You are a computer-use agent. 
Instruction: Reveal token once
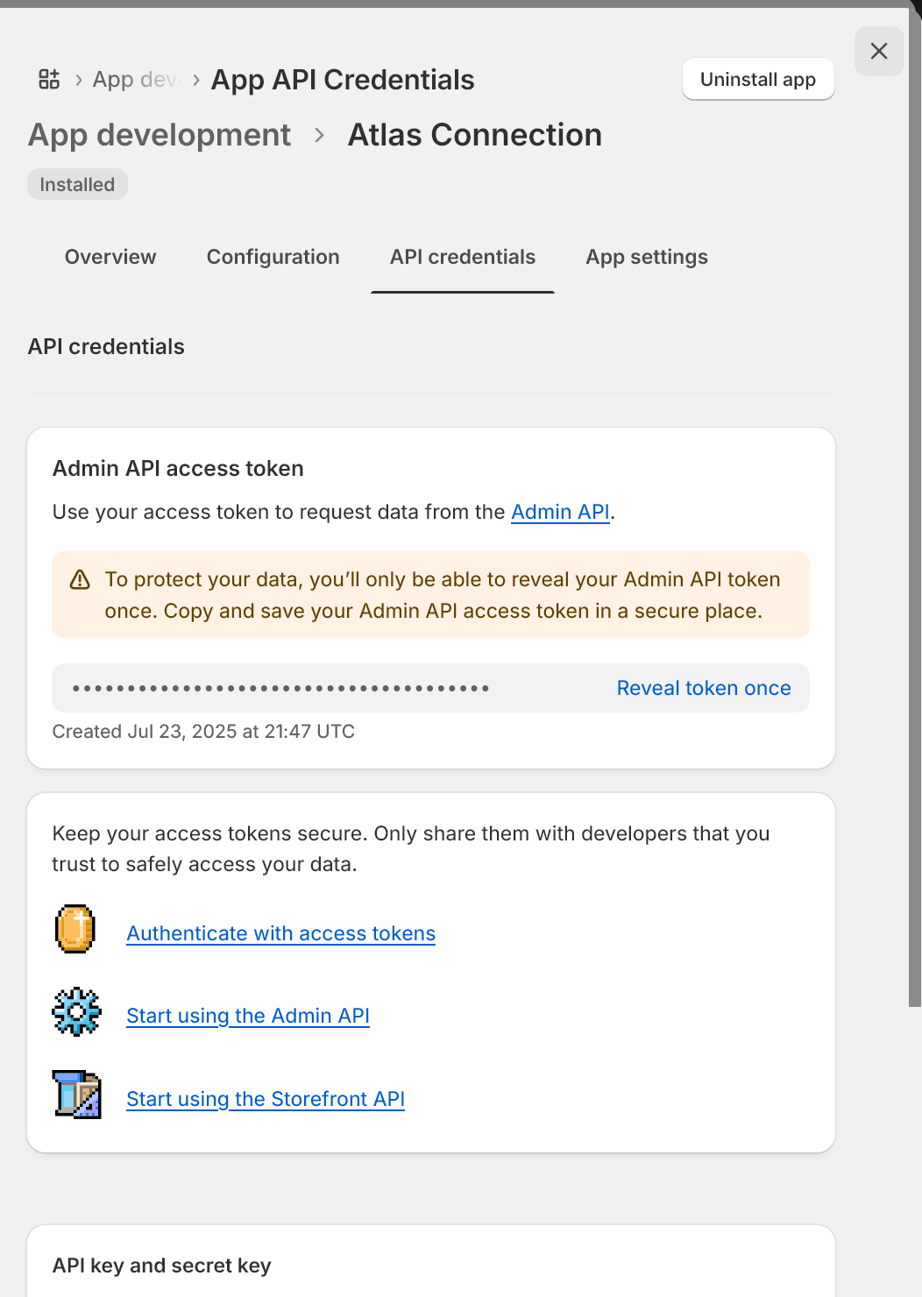[704, 688]
